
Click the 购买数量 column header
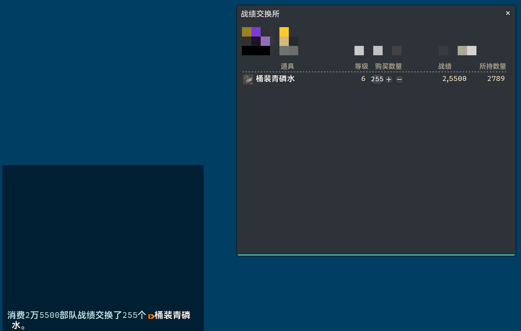(388, 66)
